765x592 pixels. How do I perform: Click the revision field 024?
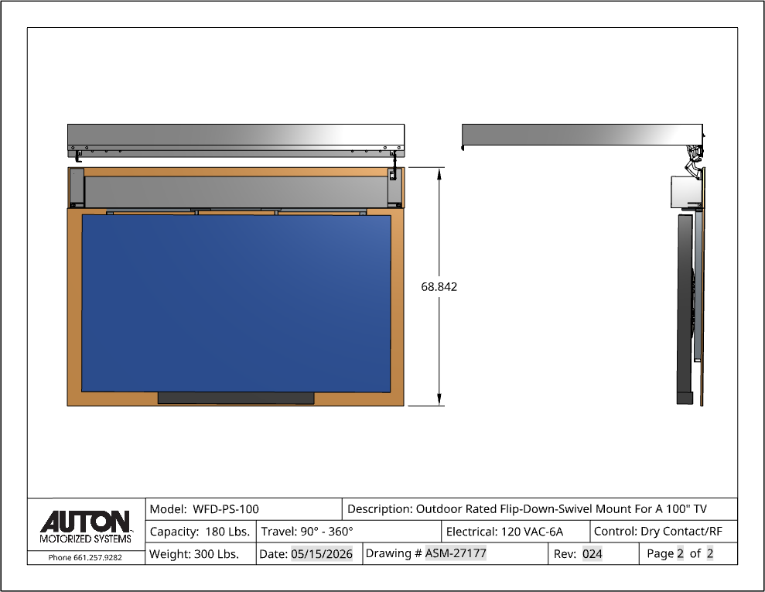pyautogui.click(x=592, y=554)
